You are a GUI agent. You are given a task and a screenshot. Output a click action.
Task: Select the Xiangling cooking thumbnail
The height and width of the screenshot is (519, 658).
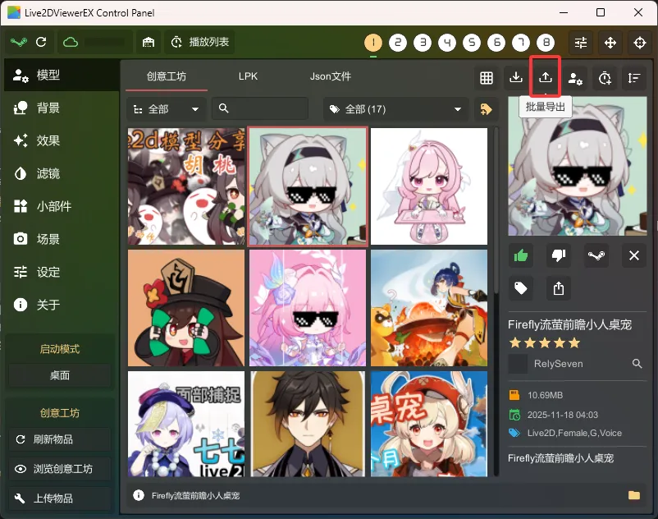tap(429, 308)
